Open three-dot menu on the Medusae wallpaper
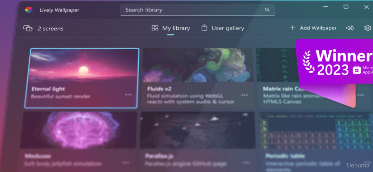Viewport: 373px width, 172px height. point(125,163)
